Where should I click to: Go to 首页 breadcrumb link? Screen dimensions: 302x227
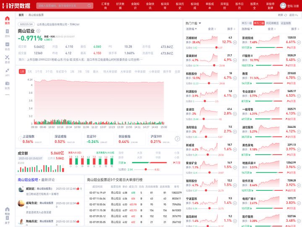(x=21, y=15)
